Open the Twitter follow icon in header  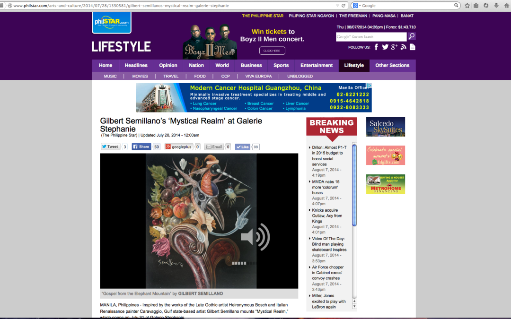coord(385,47)
